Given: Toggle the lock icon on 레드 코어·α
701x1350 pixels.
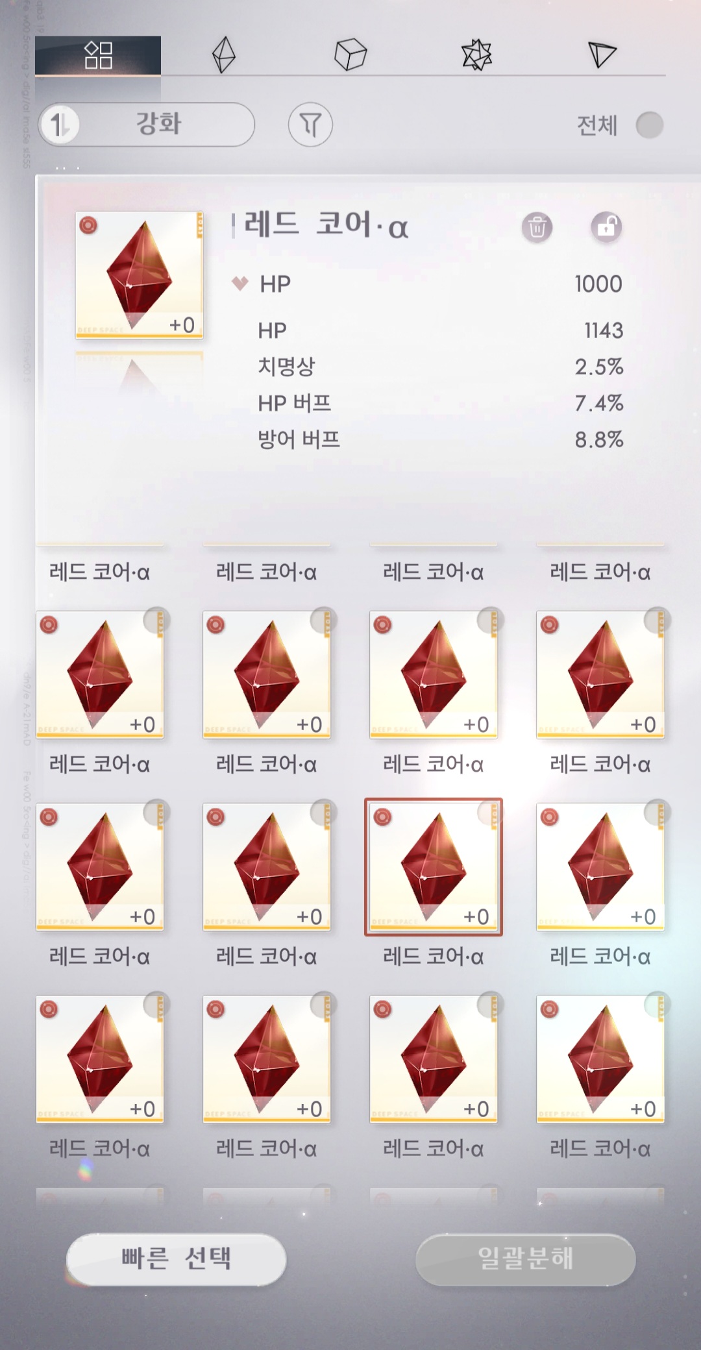Looking at the screenshot, I should [606, 227].
